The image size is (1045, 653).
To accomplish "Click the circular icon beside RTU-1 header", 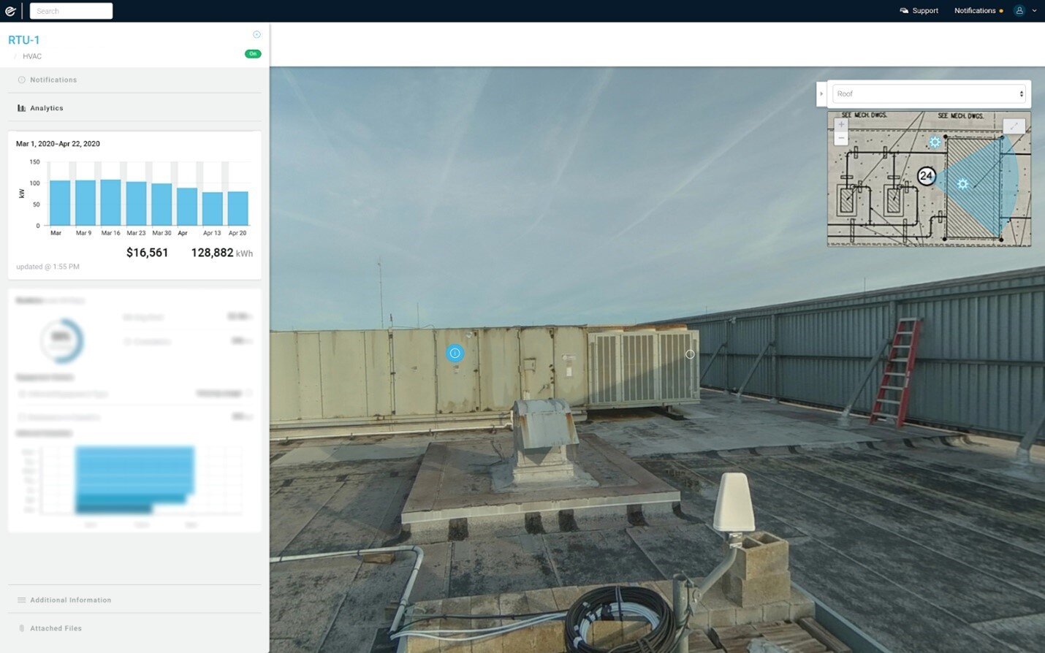I will click(256, 34).
